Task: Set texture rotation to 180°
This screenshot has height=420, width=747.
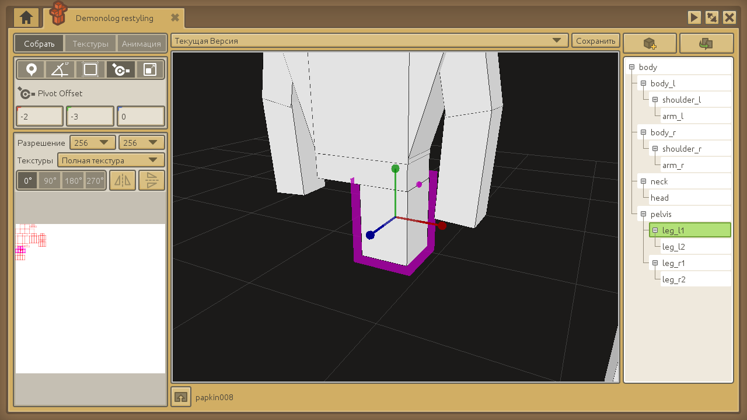Action: tap(74, 181)
